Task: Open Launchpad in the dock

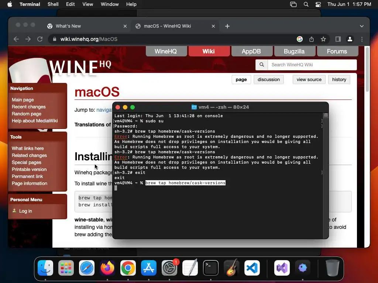Action: 66,268
